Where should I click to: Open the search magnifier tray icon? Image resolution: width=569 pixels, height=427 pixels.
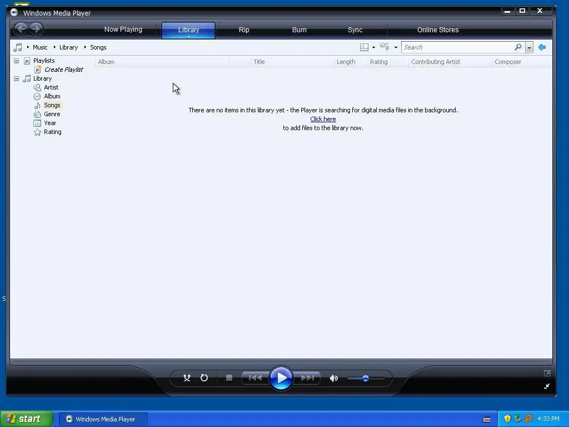pos(528,419)
